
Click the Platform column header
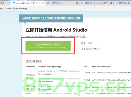point(30,67)
